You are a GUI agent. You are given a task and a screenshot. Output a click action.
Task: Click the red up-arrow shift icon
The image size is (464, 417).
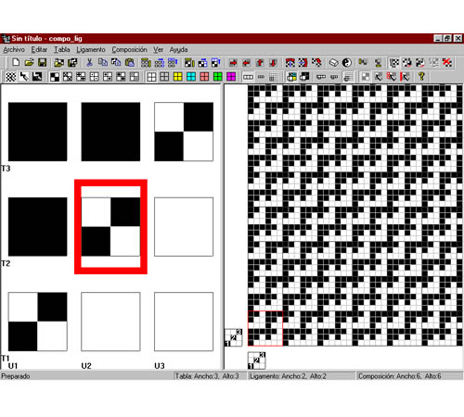click(x=260, y=63)
